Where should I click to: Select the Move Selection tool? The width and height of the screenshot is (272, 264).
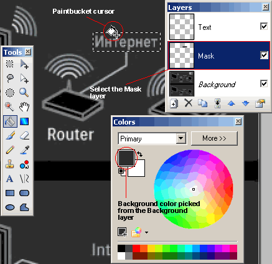24,78
